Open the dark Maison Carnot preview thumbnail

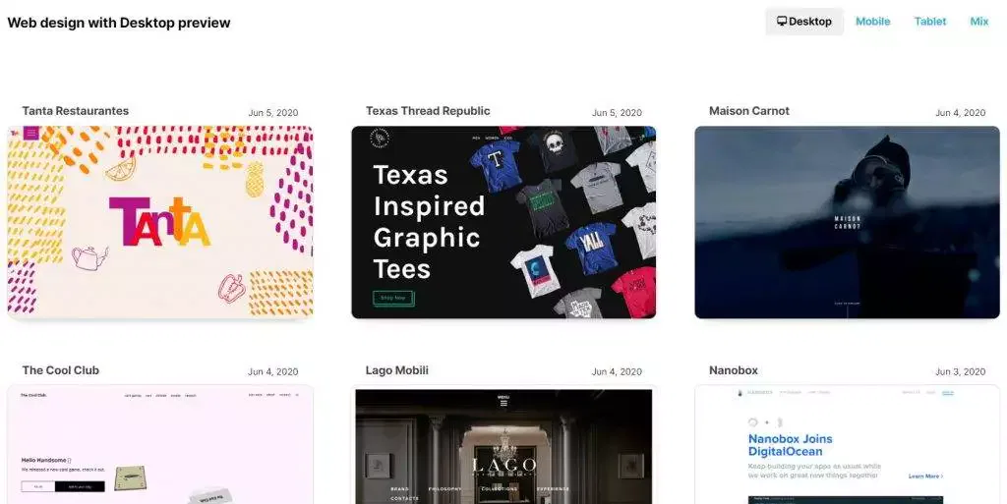click(x=847, y=222)
